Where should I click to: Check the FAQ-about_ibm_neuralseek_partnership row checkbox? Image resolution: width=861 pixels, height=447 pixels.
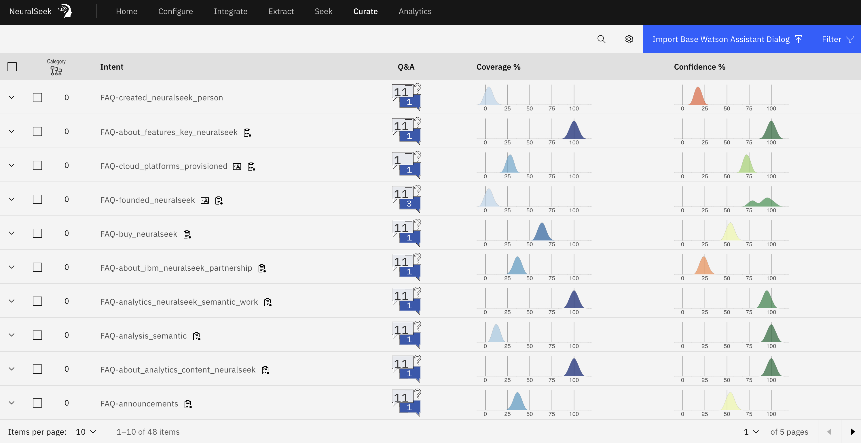coord(37,268)
